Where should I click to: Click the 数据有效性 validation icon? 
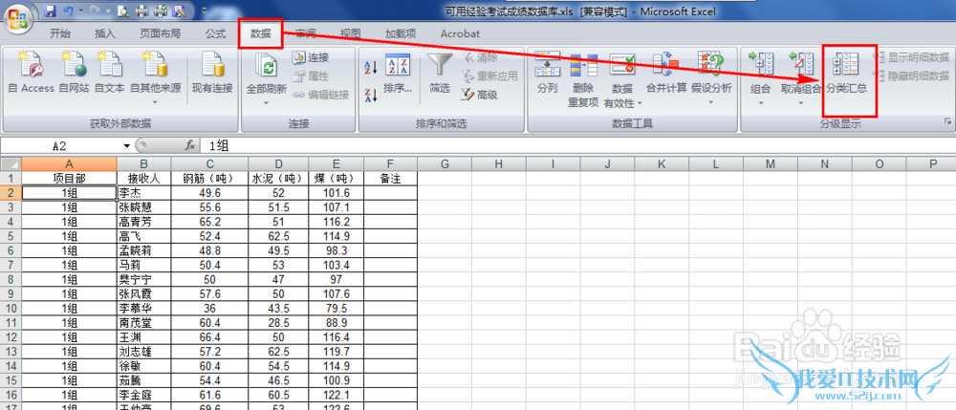(x=622, y=66)
